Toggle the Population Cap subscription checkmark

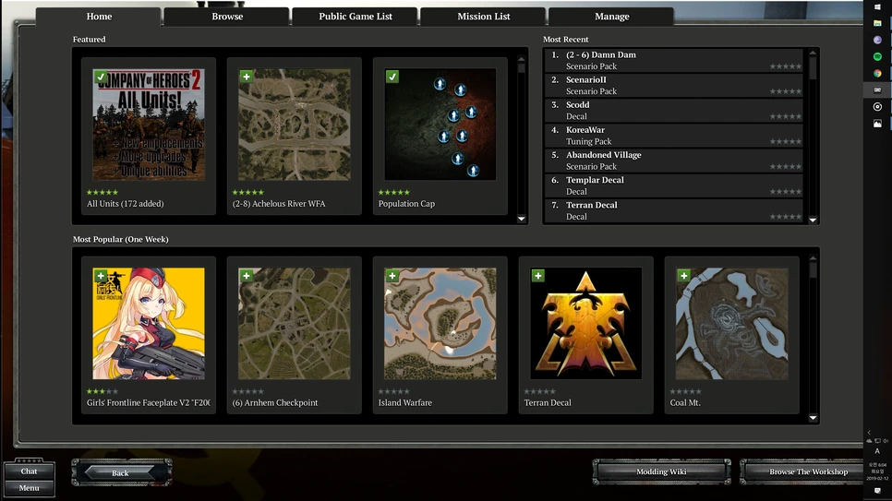[x=392, y=77]
